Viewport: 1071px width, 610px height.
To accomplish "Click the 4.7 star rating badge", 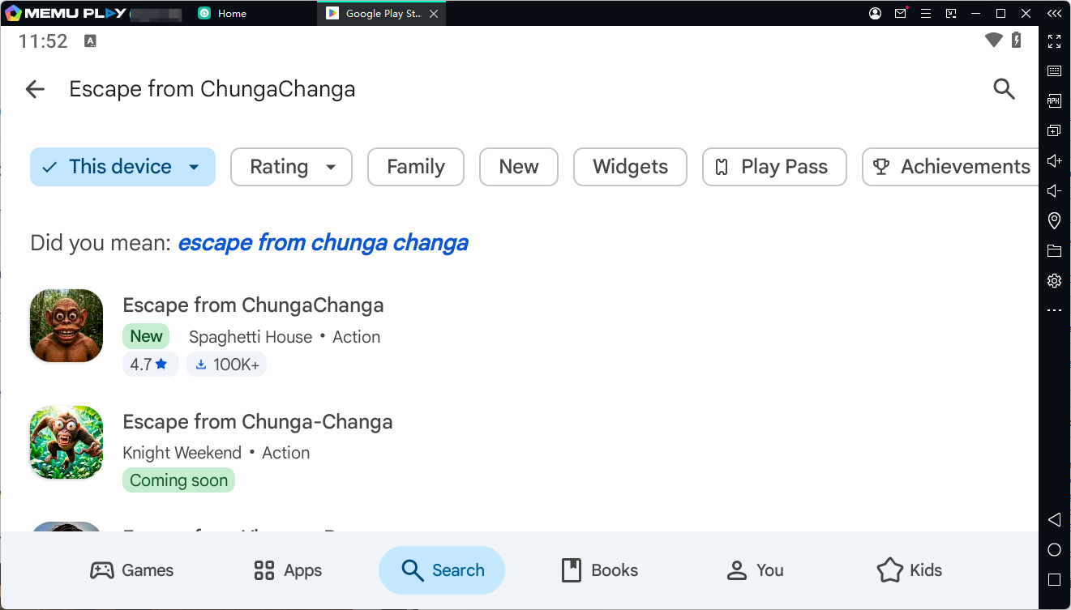I will [x=149, y=365].
